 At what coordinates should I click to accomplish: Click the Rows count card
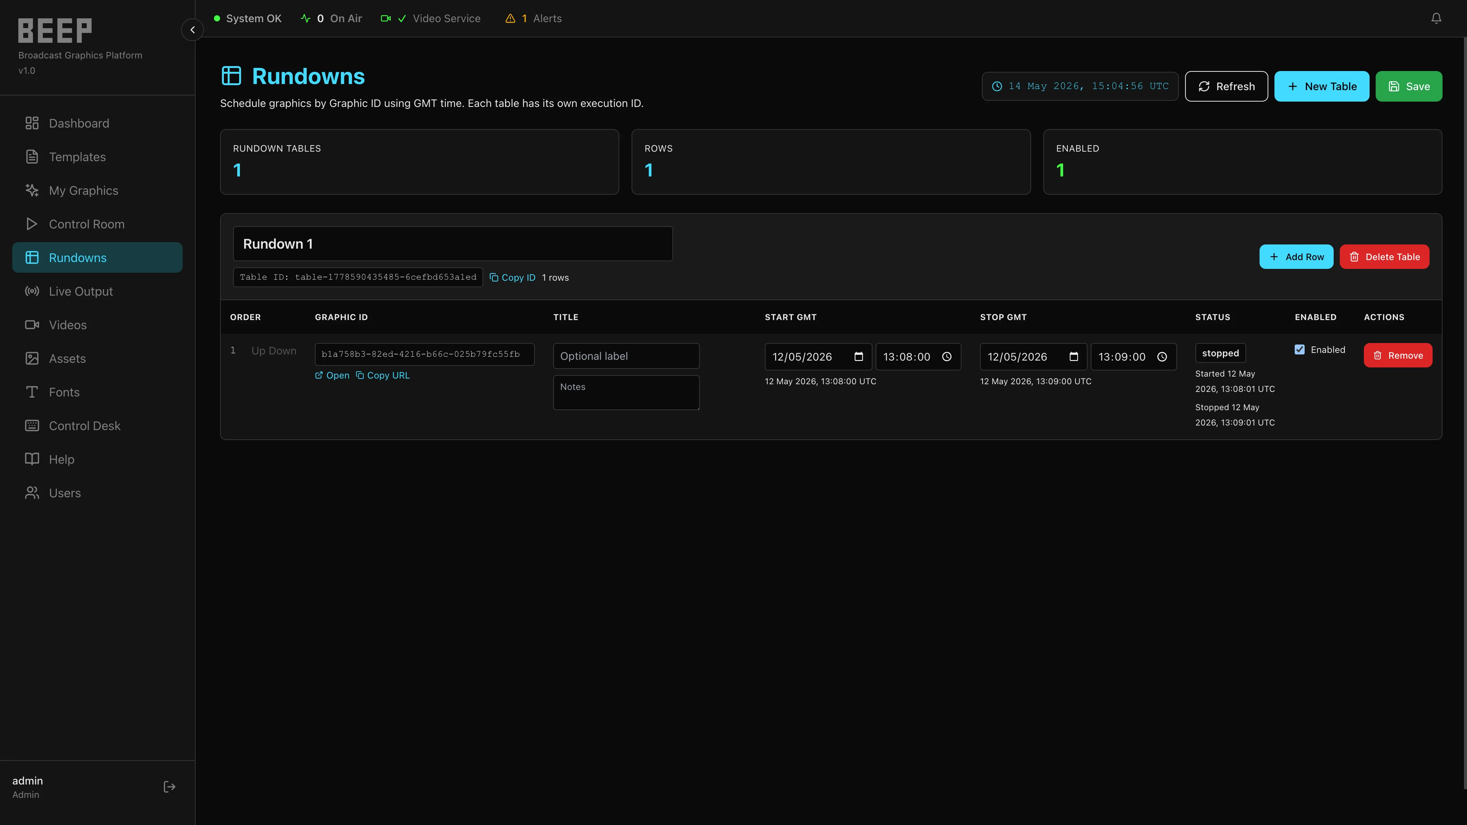(x=831, y=162)
